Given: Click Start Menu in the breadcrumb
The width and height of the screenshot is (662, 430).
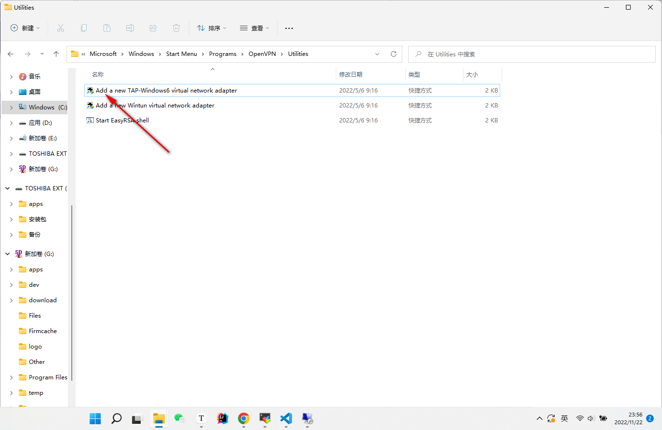Looking at the screenshot, I should click(x=182, y=54).
